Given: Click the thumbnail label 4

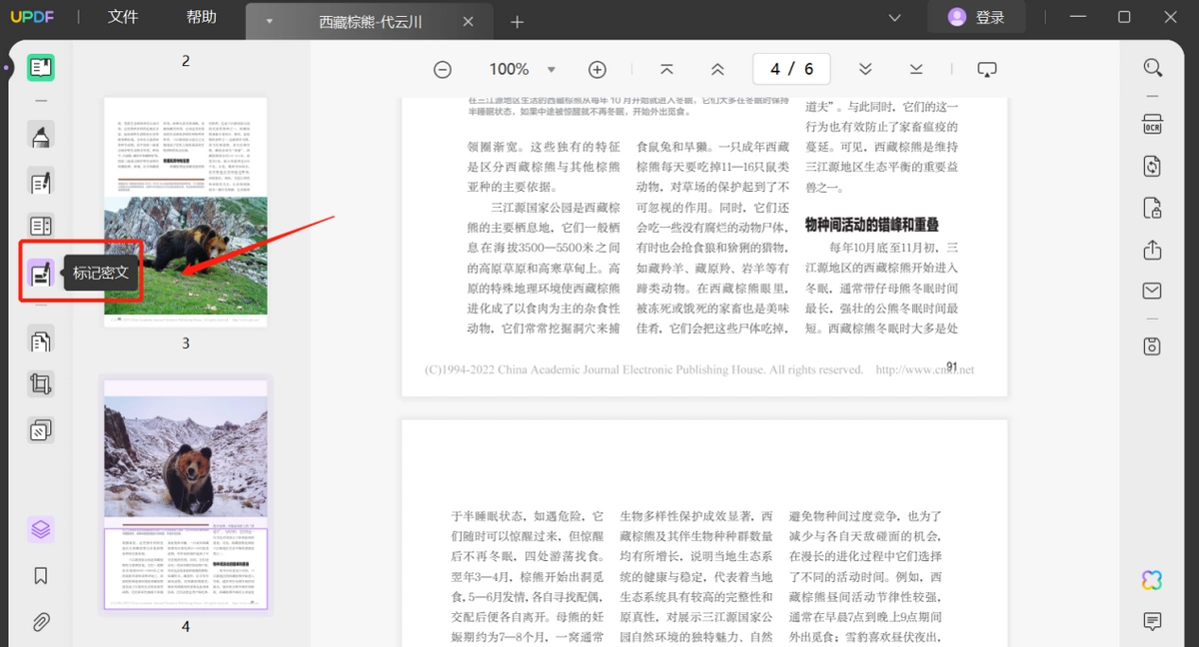Looking at the screenshot, I should coord(186,627).
